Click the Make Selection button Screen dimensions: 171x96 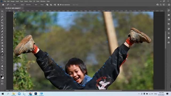[29, 5]
